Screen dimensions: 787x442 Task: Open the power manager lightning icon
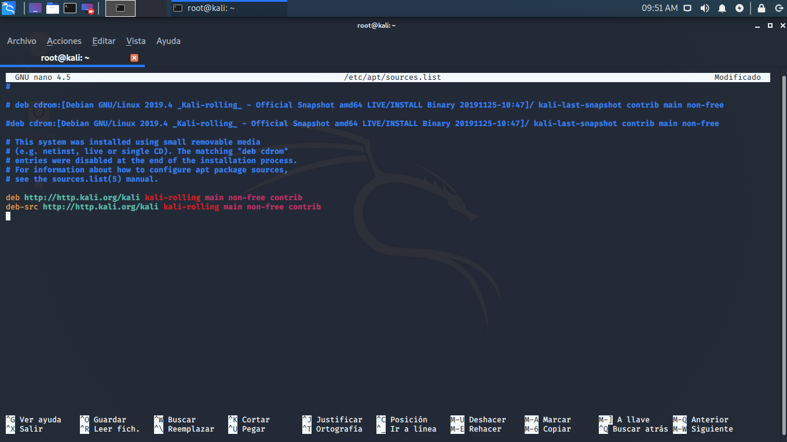point(740,8)
